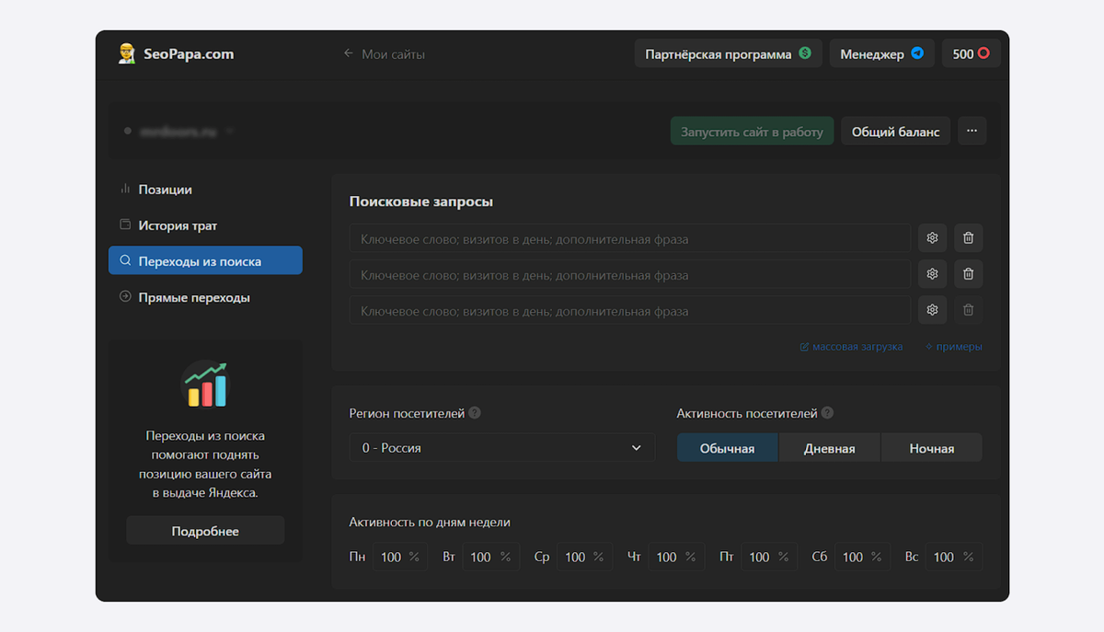Delete the third query row
This screenshot has width=1104, height=632.
[968, 310]
